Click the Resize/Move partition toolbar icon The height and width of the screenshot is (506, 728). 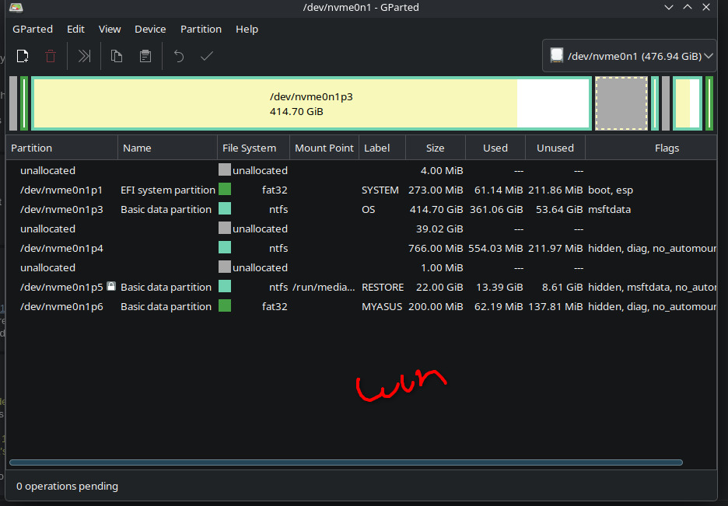(84, 56)
